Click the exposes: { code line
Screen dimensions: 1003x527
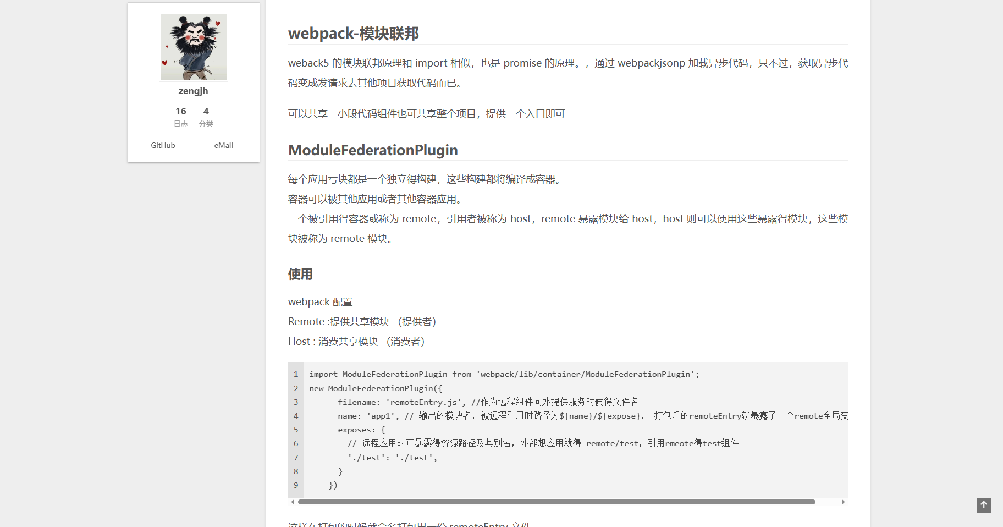(361, 430)
